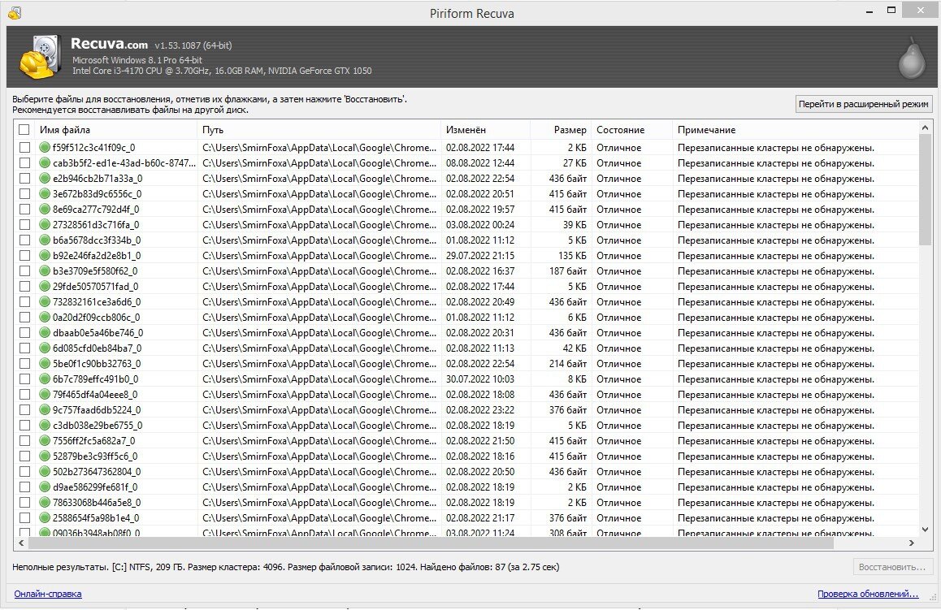
Task: Check the box for 502b273647362804_0
Action: click(x=24, y=471)
